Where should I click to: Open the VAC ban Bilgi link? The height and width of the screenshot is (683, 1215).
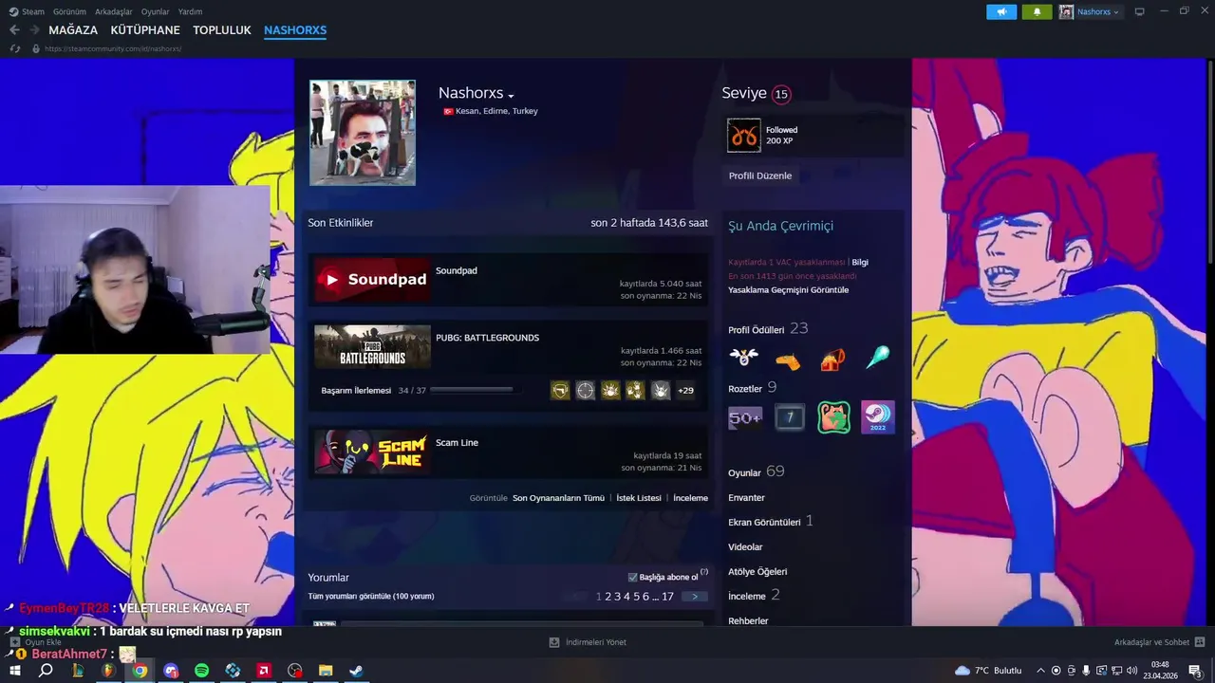click(x=860, y=262)
